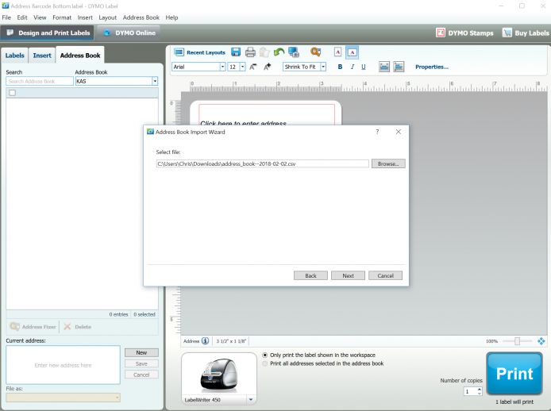Expand the LabelWriter 450 printer dropdown
551x411 pixels.
point(252,399)
